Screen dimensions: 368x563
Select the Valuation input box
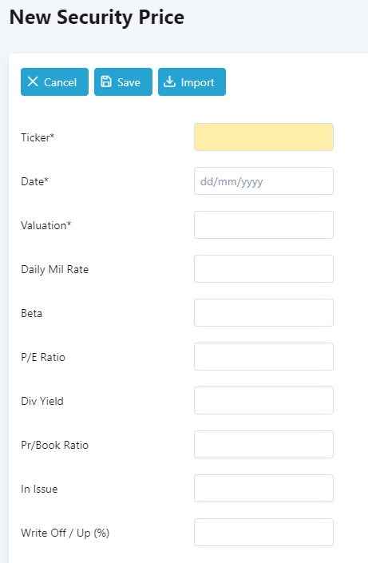click(x=263, y=224)
